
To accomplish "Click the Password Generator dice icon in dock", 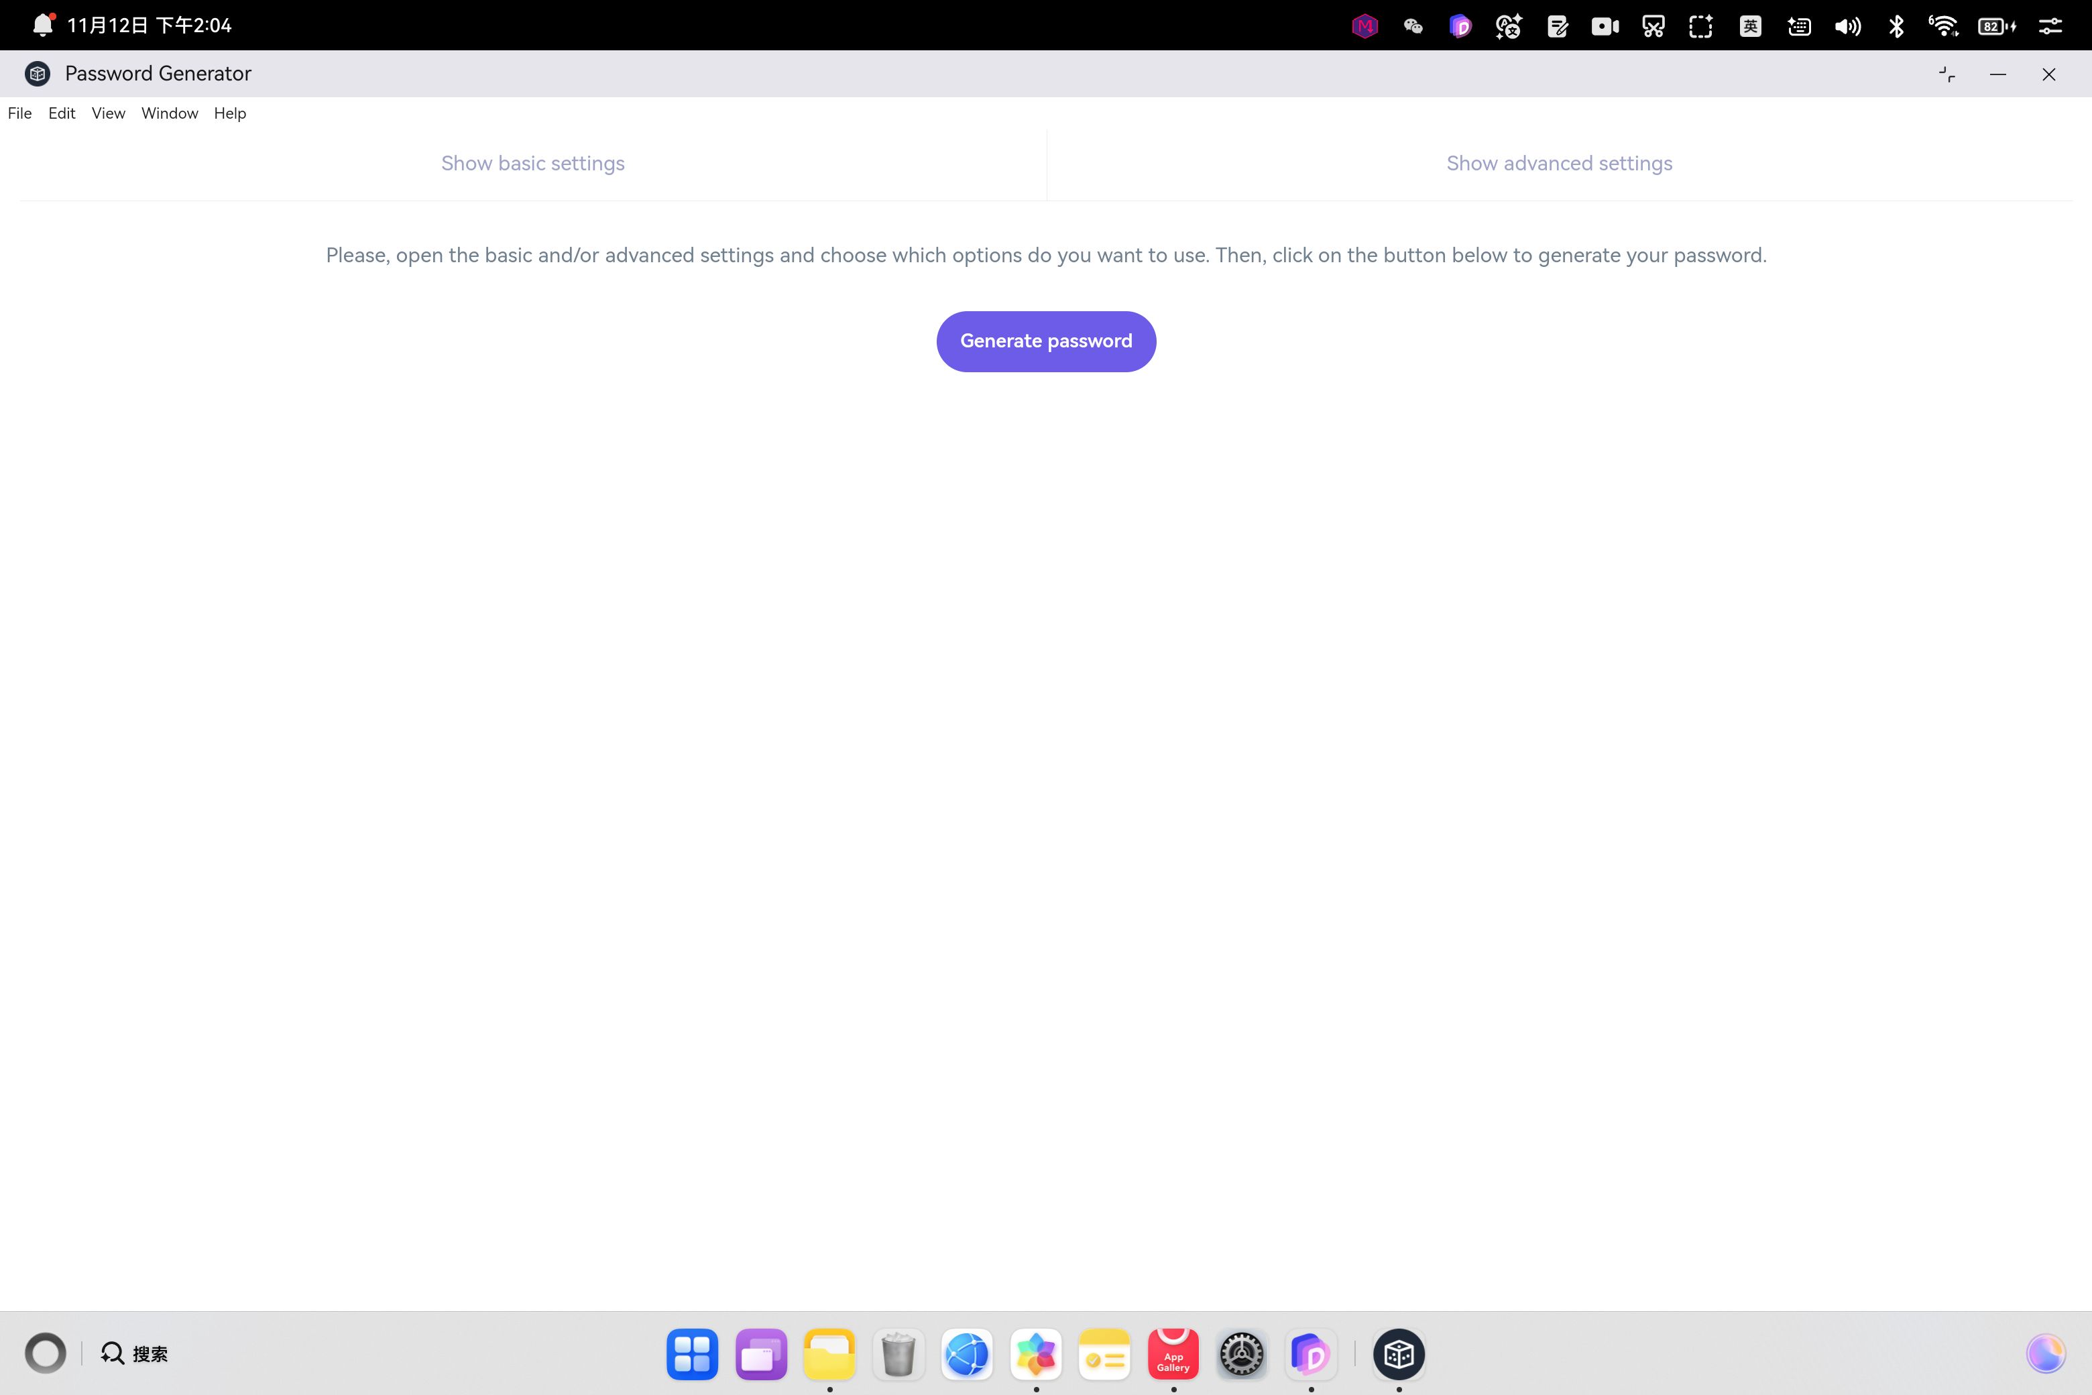I will tap(1398, 1354).
